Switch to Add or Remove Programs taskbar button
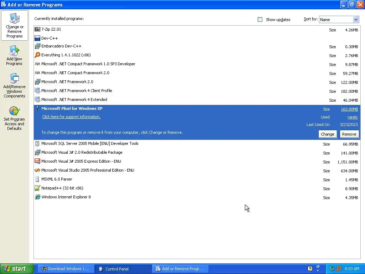 180,269
